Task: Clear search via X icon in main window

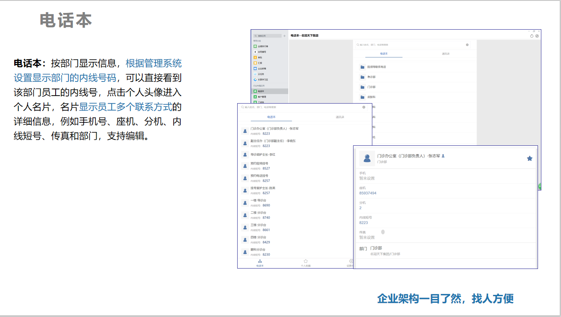Action: click(x=467, y=45)
